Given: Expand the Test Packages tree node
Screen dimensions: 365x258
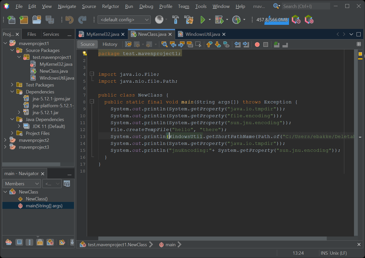Looking at the screenshot, I should click(12, 85).
